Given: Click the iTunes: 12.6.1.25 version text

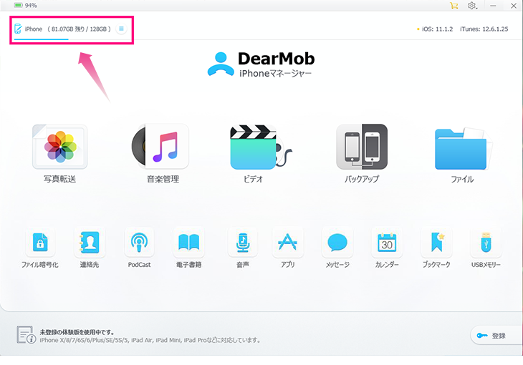Looking at the screenshot, I should click(484, 29).
